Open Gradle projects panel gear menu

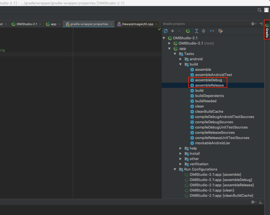pos(253,24)
